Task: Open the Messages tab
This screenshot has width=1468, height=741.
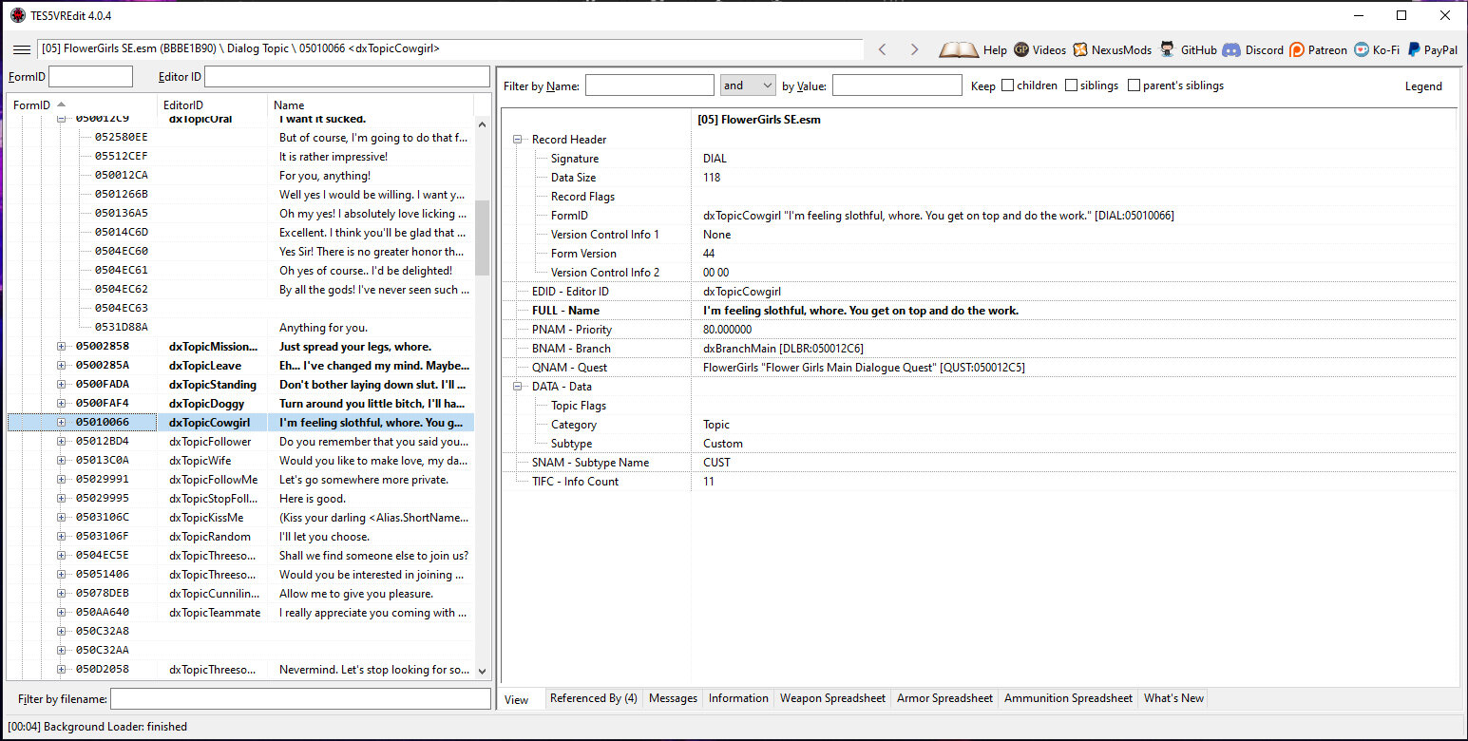Action: pos(673,698)
